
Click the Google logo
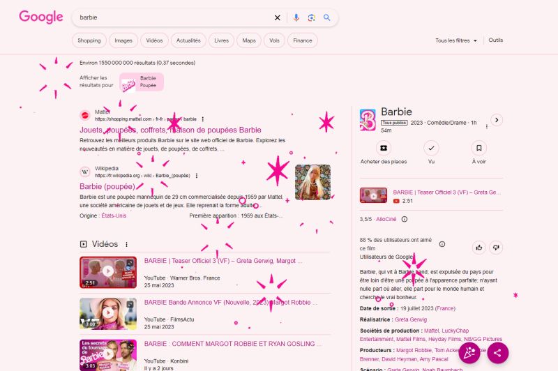coord(41,17)
